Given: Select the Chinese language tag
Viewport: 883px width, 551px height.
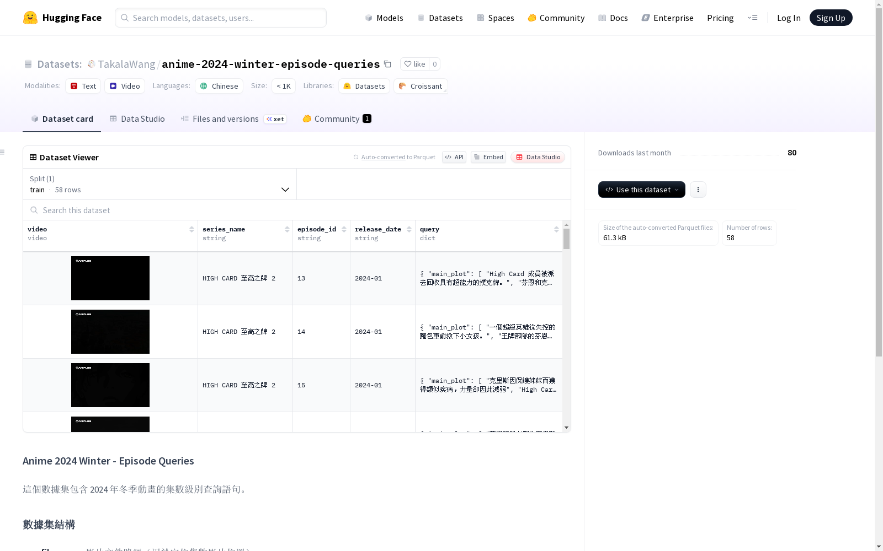Looking at the screenshot, I should [219, 86].
